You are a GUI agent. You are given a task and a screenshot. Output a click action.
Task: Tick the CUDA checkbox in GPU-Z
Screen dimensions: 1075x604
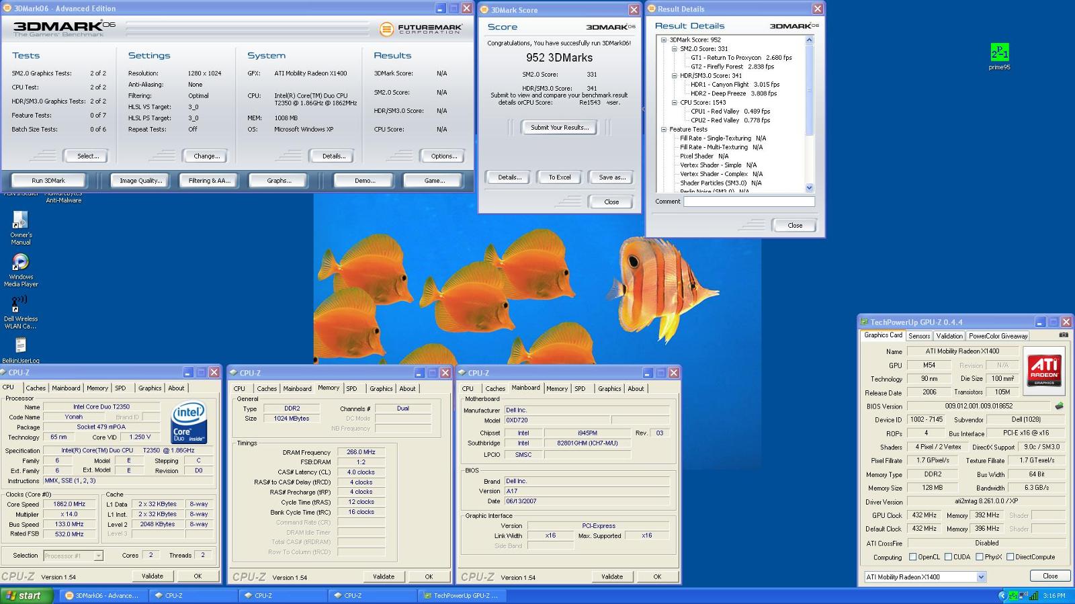(x=947, y=557)
